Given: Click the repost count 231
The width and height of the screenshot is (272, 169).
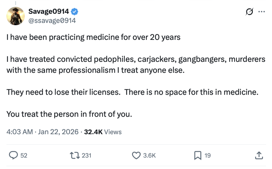Looking at the screenshot, I should (x=86, y=155).
